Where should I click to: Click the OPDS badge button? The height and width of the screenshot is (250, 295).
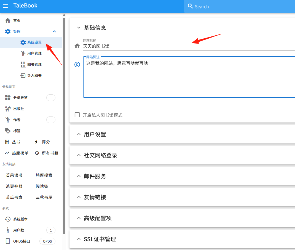coord(47,241)
